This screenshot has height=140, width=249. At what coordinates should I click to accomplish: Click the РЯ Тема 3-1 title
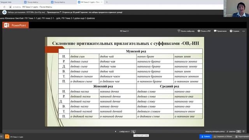click(124, 31)
